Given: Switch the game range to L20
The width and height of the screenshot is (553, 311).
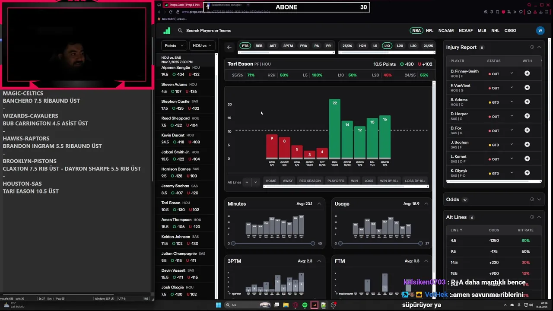Looking at the screenshot, I should (x=400, y=46).
